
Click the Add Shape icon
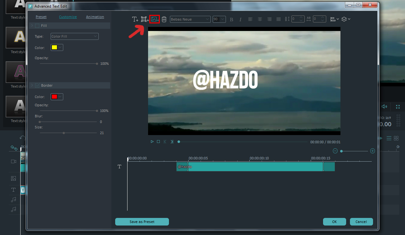(145, 19)
